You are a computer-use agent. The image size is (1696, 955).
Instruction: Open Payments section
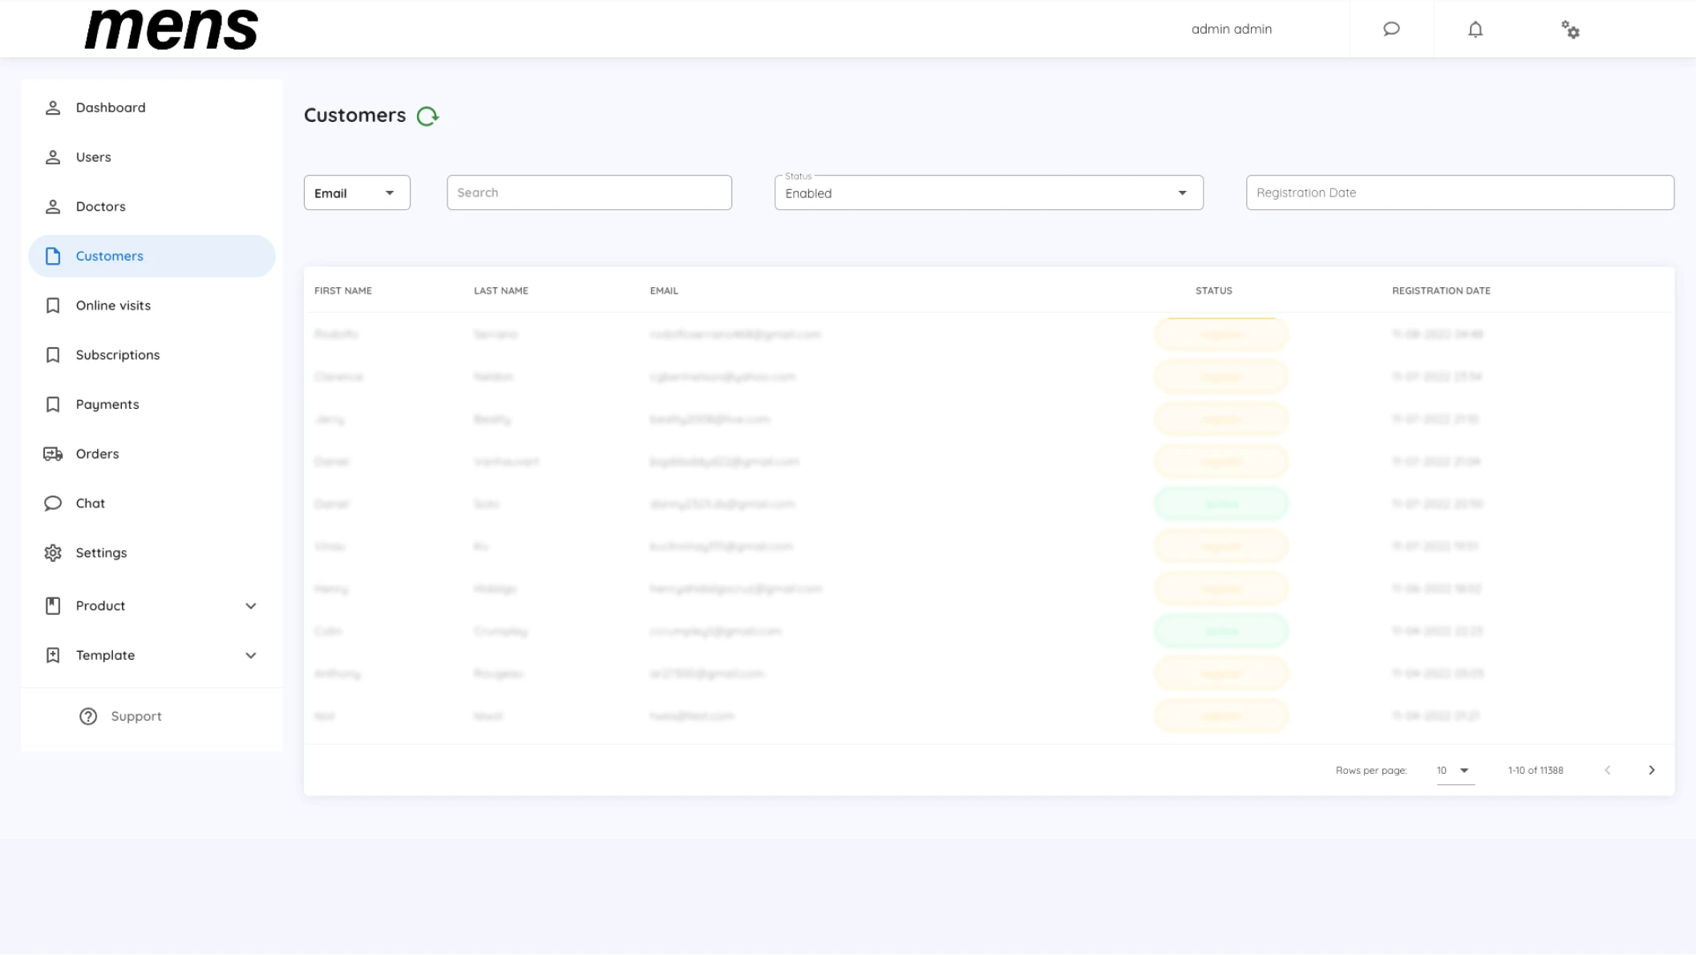click(152, 405)
